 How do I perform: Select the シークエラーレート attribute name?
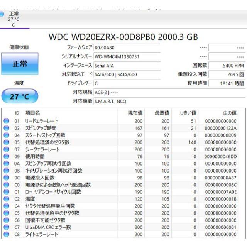point(42,149)
